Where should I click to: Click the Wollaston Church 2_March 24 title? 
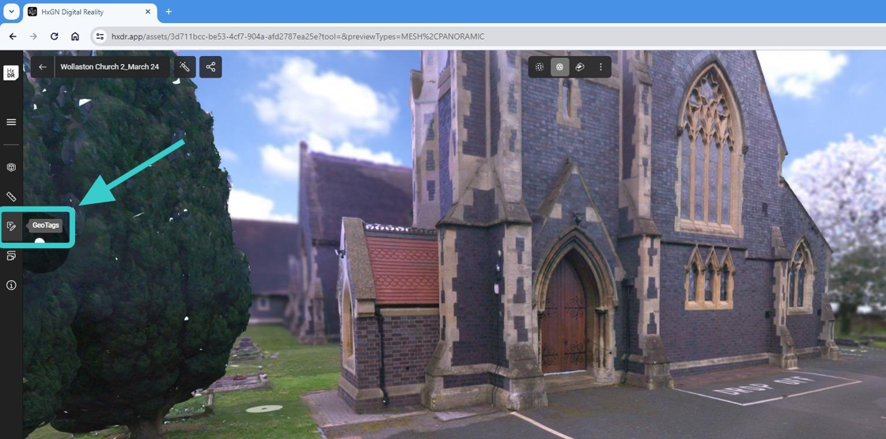click(110, 67)
